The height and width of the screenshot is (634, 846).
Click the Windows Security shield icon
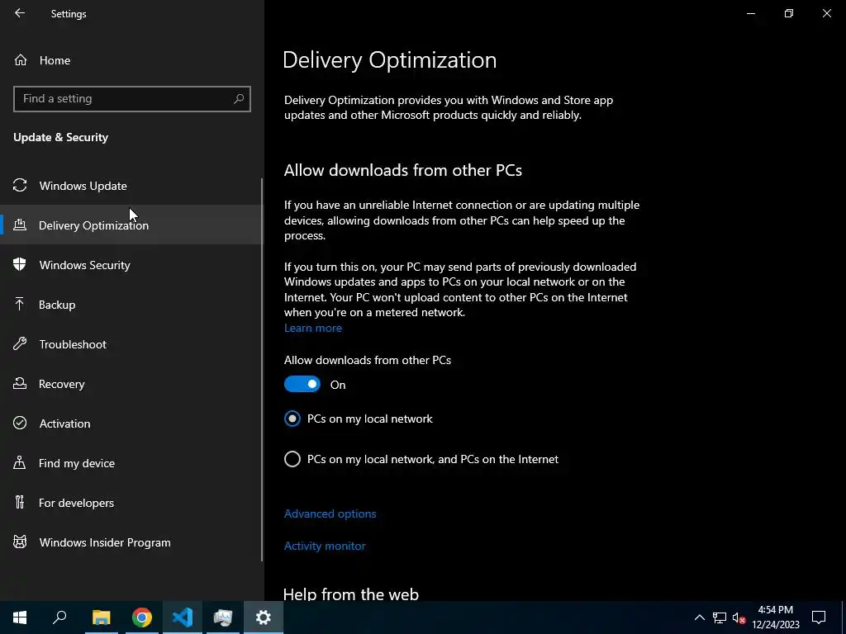(20, 265)
